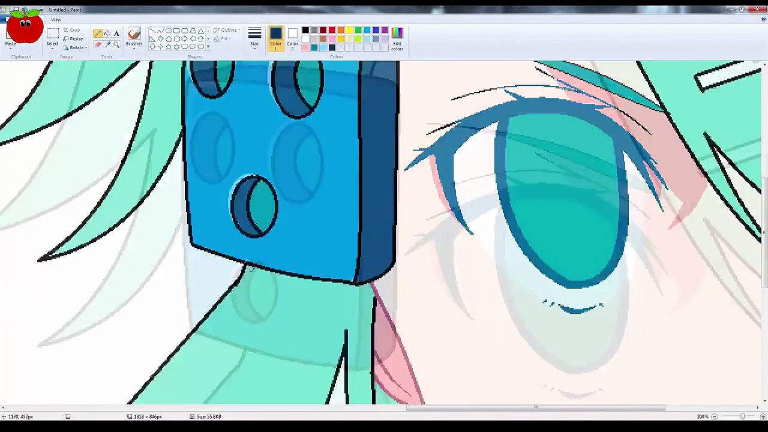Choose the Oval shape
The height and width of the screenshot is (432, 768).
(x=169, y=31)
